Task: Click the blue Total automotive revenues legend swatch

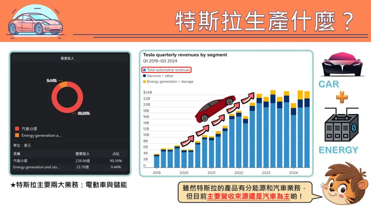Action: [144, 70]
